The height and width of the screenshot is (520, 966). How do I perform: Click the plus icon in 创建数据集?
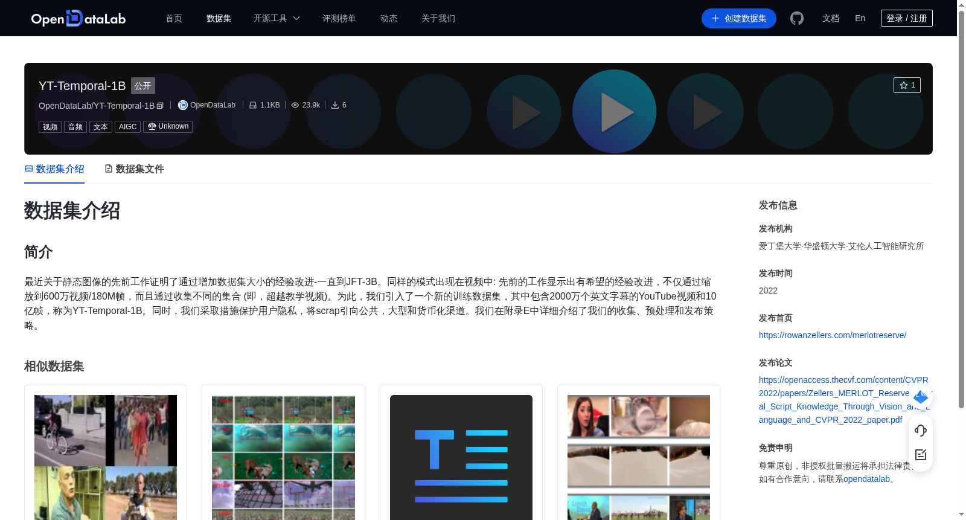(715, 18)
